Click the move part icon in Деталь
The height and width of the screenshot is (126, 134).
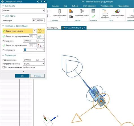[71, 17]
